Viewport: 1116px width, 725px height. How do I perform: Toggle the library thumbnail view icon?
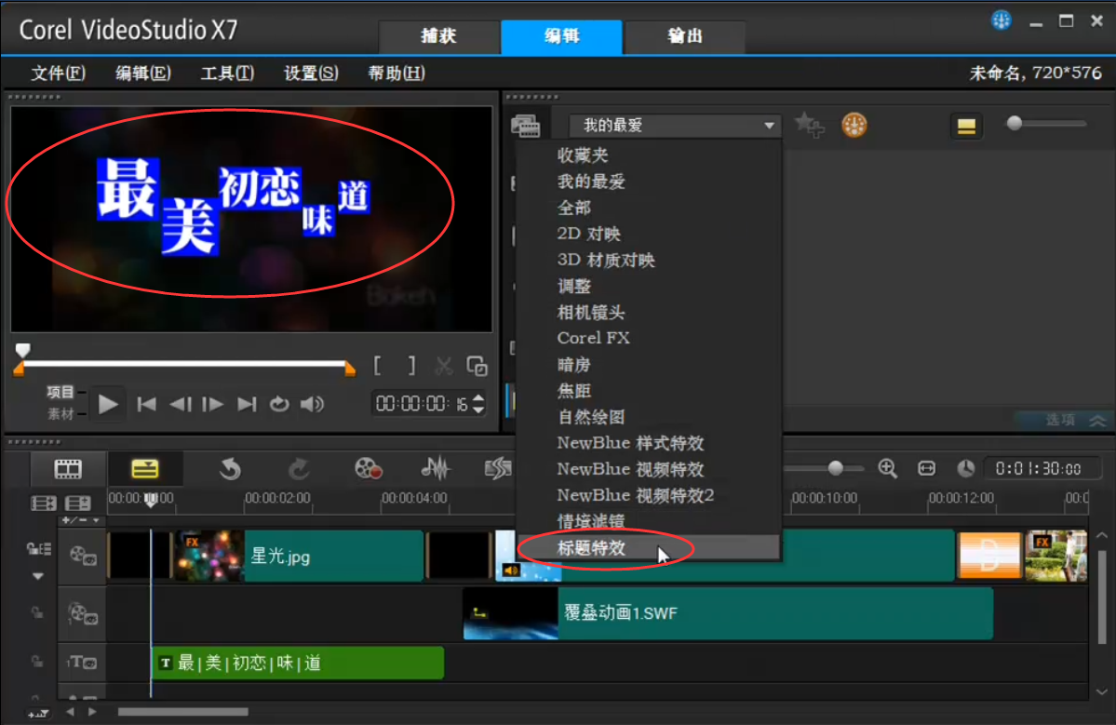click(966, 127)
